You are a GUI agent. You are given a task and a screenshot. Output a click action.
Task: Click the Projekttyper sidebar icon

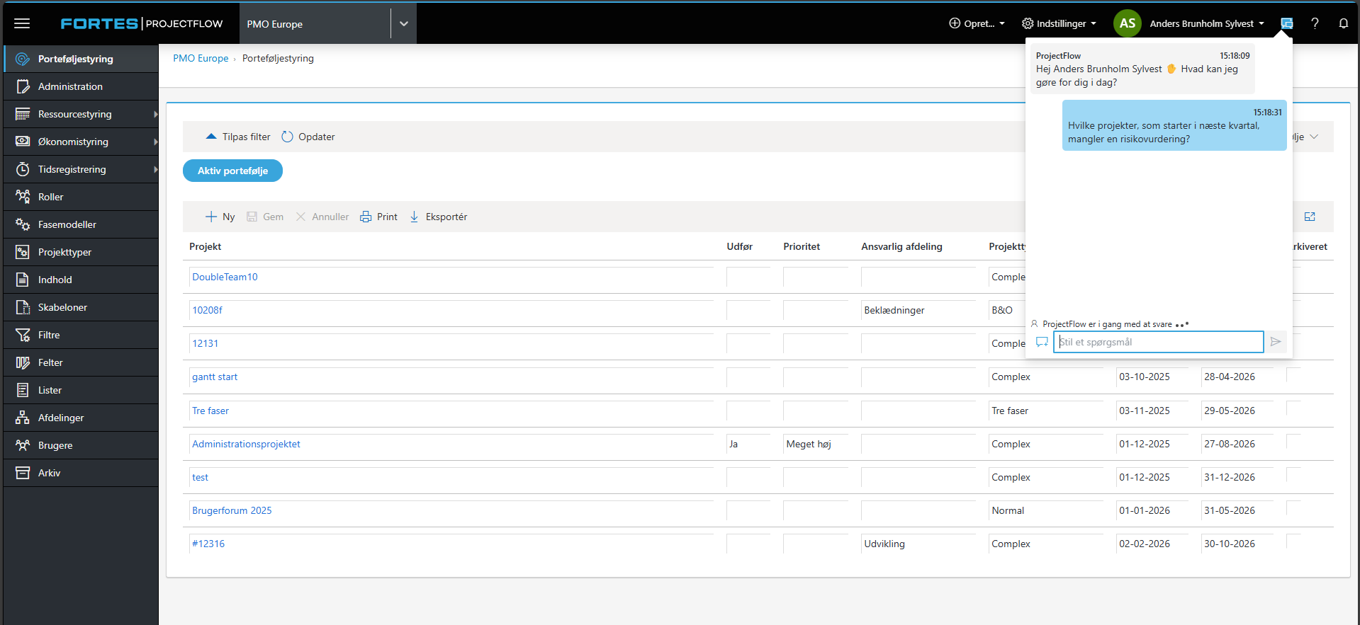click(23, 252)
